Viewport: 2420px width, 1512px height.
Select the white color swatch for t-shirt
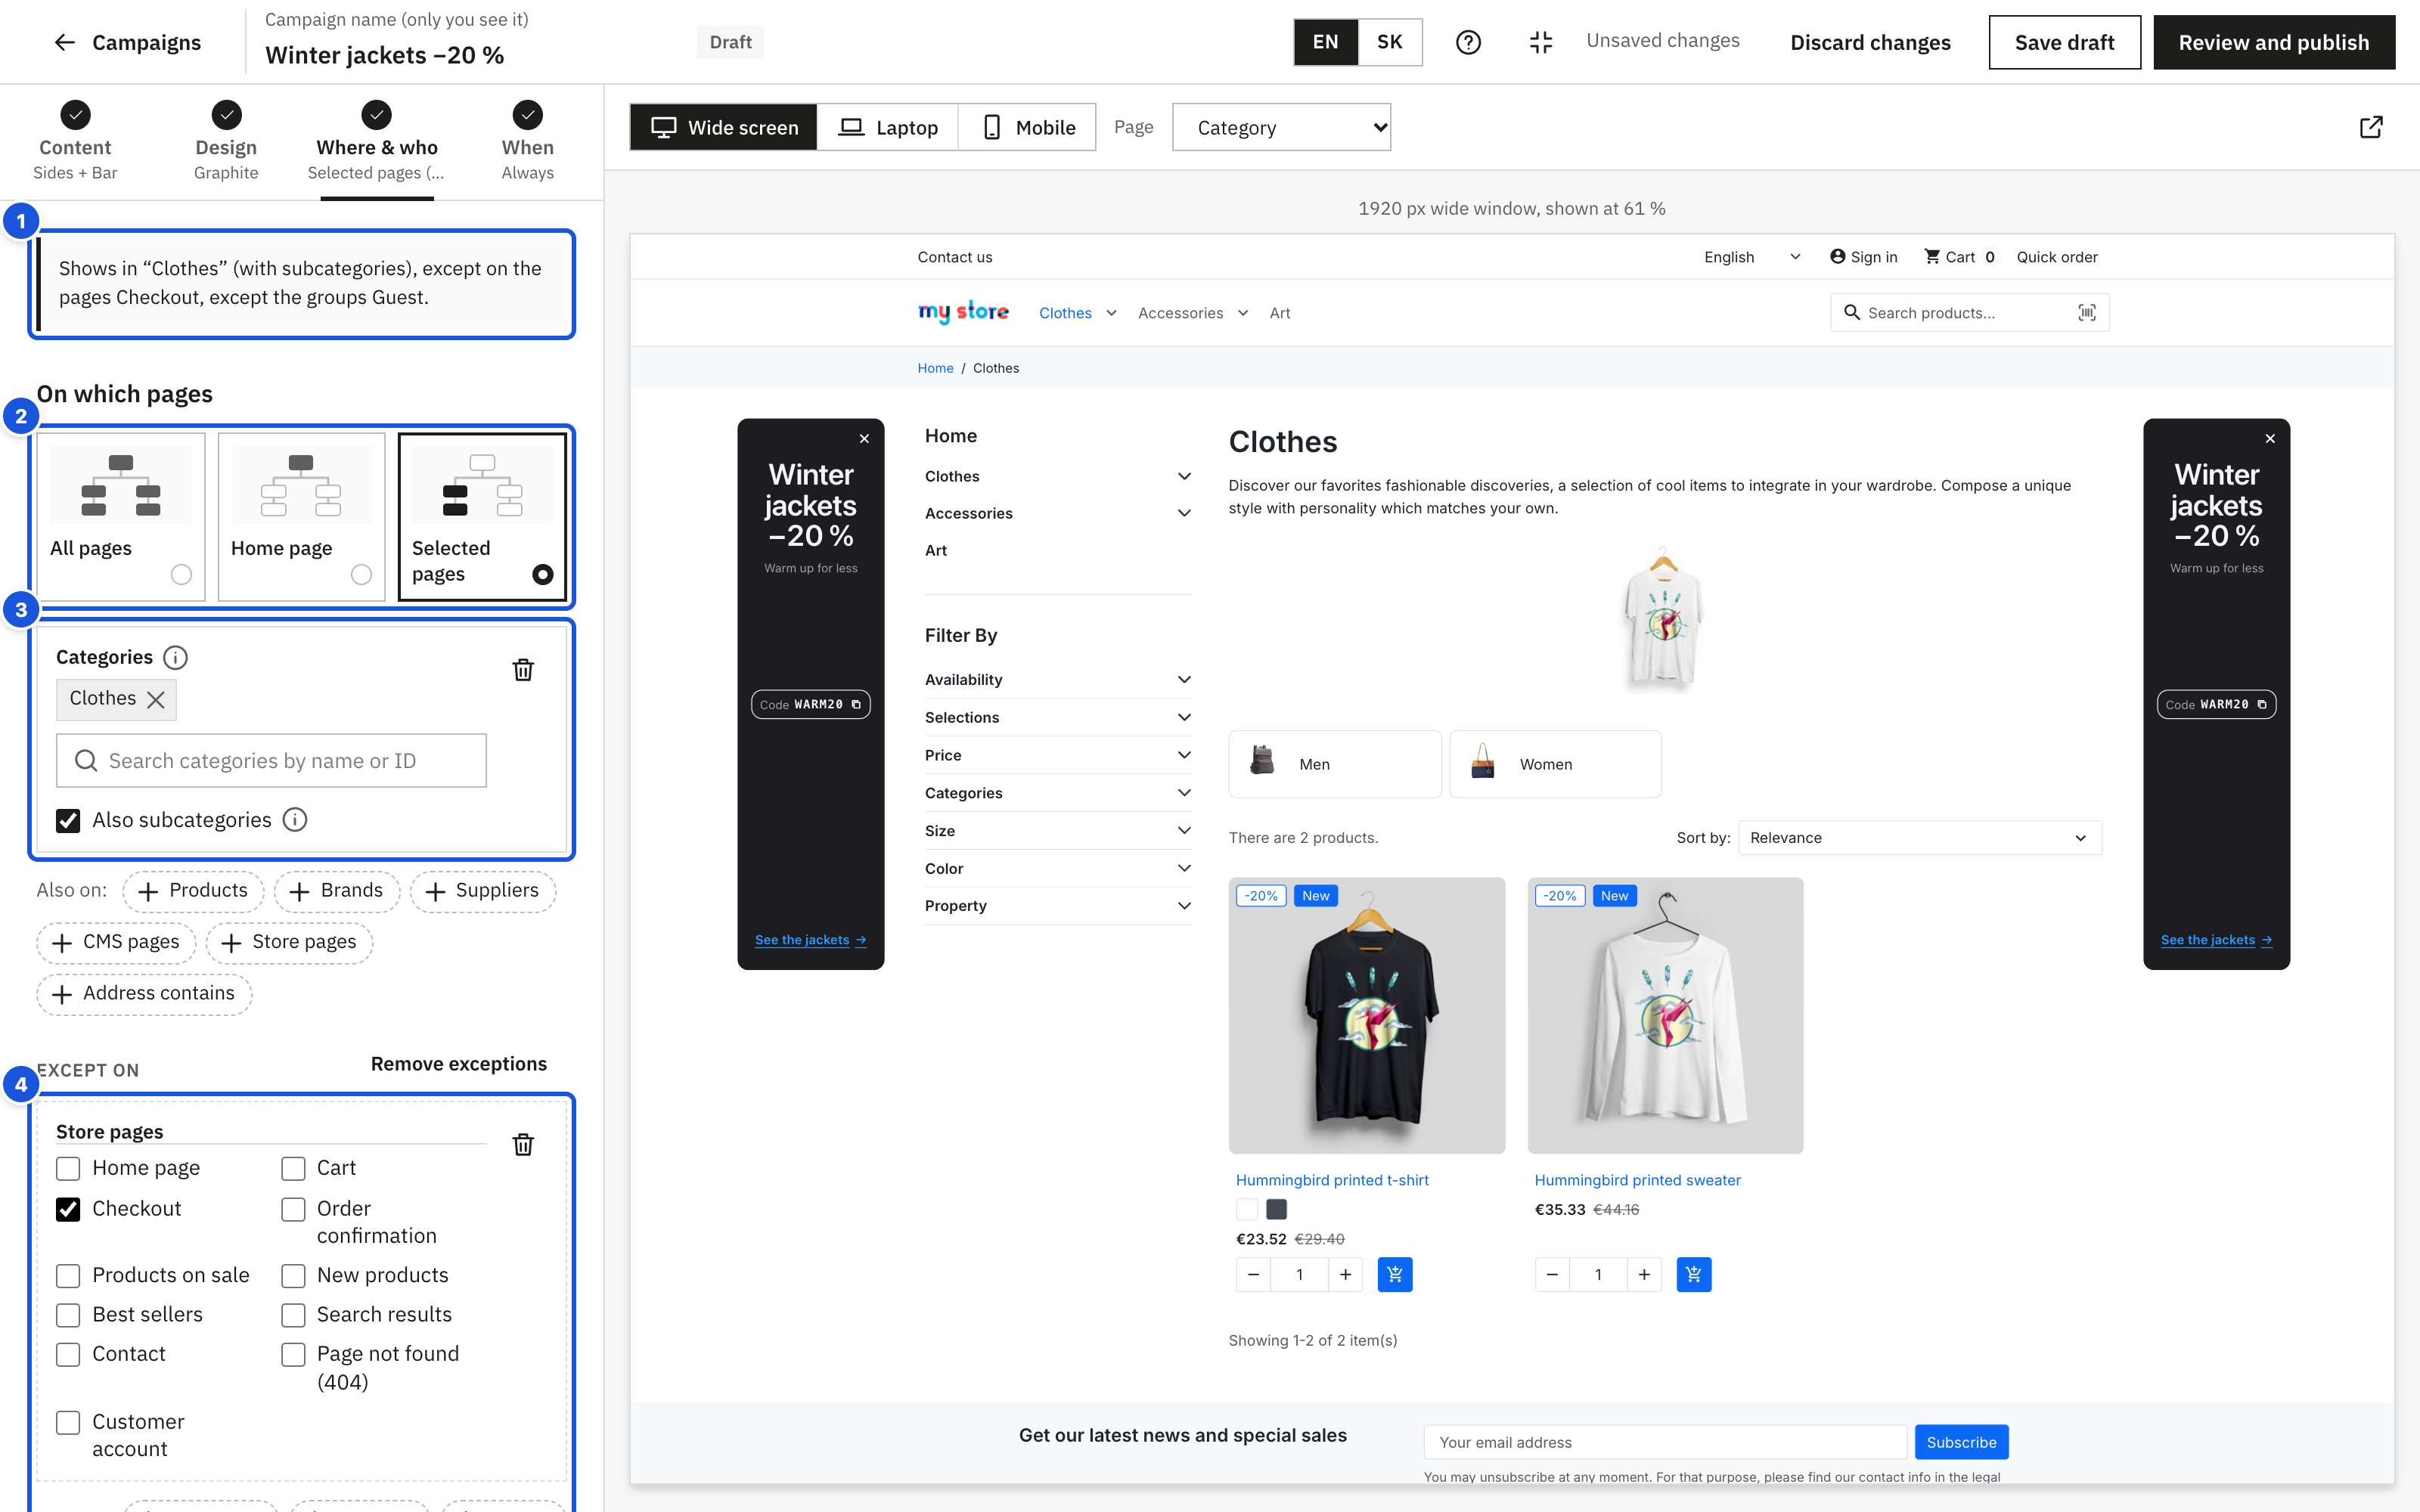[x=1247, y=1209]
